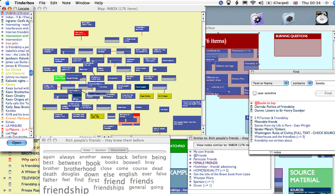Select 'Iron John' in the Locate list
Viewport: 335px width, 194px height.
click(12, 43)
